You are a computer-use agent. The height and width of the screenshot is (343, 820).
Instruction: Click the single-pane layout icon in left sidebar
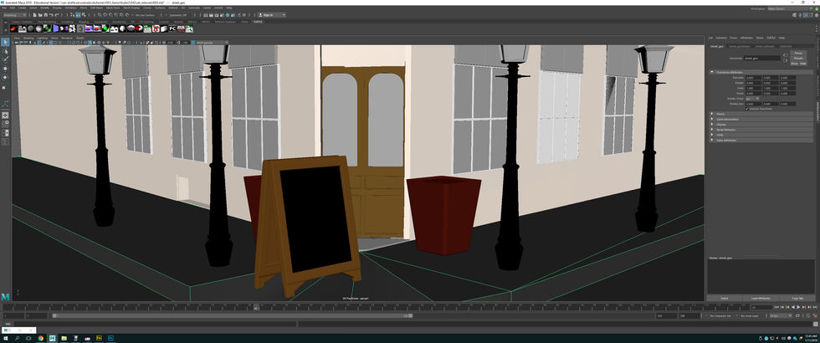coord(5,115)
